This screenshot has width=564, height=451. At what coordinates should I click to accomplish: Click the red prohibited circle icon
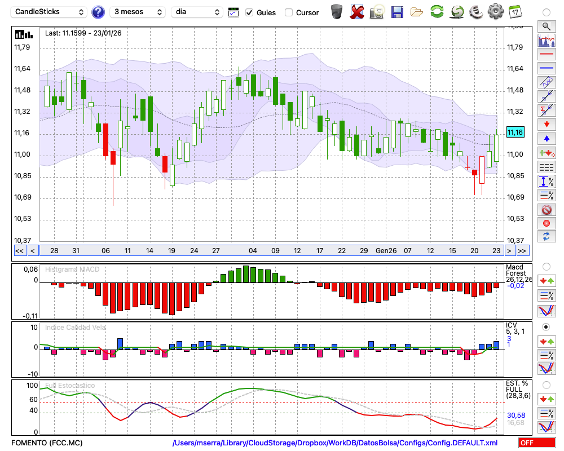[546, 210]
